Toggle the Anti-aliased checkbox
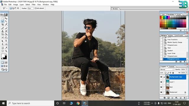The width and height of the screenshot is (189, 106). tap(35, 8)
